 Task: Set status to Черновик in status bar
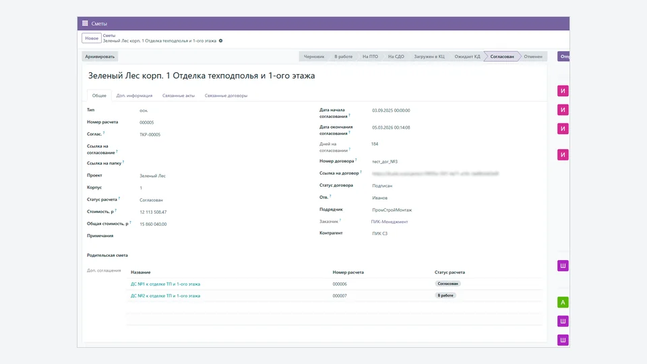(314, 57)
